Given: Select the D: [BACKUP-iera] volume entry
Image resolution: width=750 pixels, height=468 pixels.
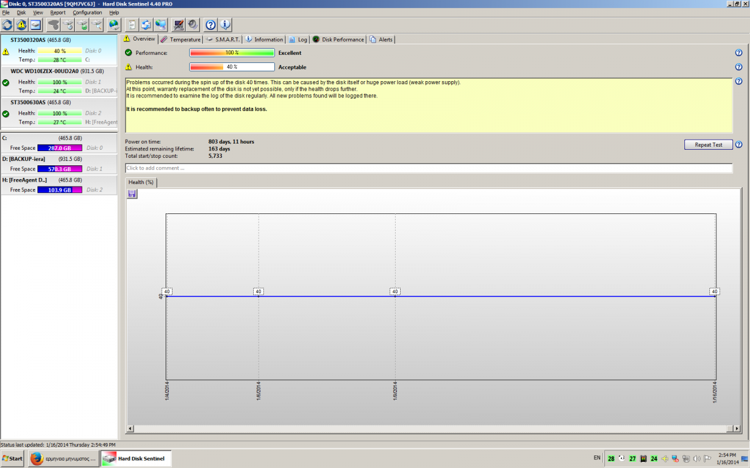Looking at the screenshot, I should (x=59, y=164).
